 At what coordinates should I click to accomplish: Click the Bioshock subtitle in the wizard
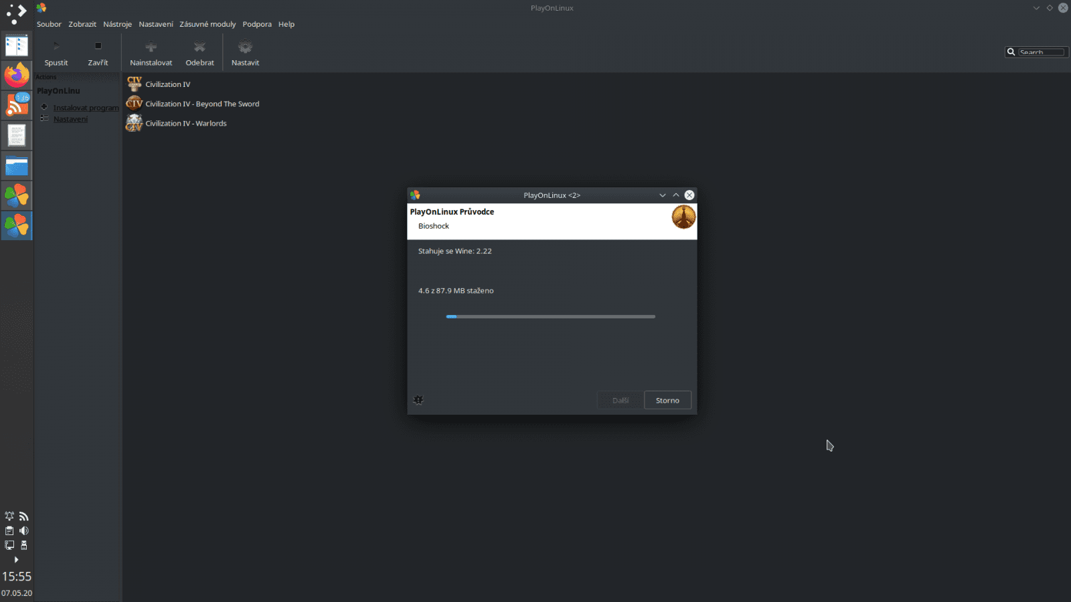(x=434, y=226)
